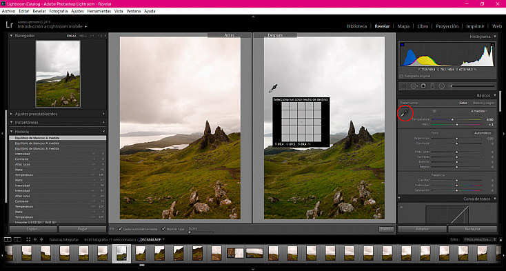This screenshot has height=271, width=506.
Task: Enable Cerrar automáticamente checkbox
Action: coord(120,229)
